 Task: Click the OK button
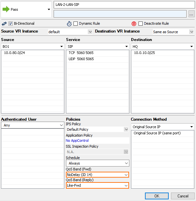[x=157, y=196]
